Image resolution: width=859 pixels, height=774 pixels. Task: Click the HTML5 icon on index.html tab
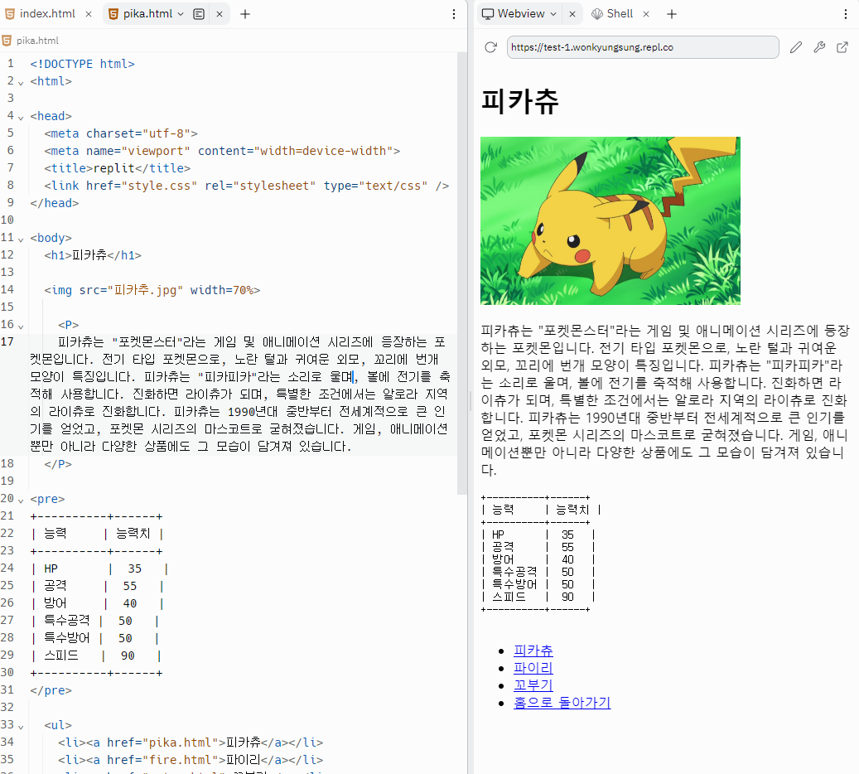tap(10, 14)
